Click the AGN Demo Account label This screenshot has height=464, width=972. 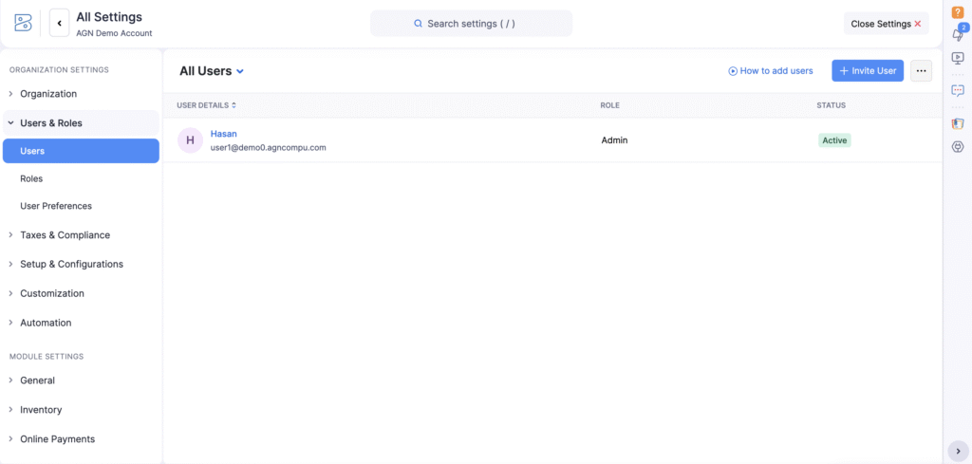point(114,33)
